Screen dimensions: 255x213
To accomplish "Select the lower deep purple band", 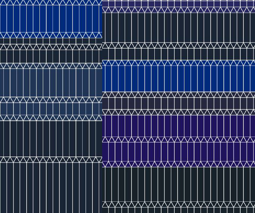I will point(179,152).
